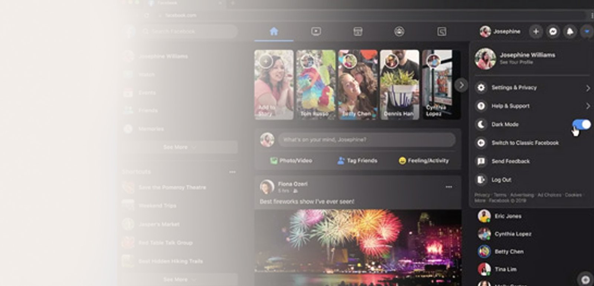This screenshot has height=286, width=594.
Task: Open the fireworks photo in the post
Action: [x=358, y=247]
